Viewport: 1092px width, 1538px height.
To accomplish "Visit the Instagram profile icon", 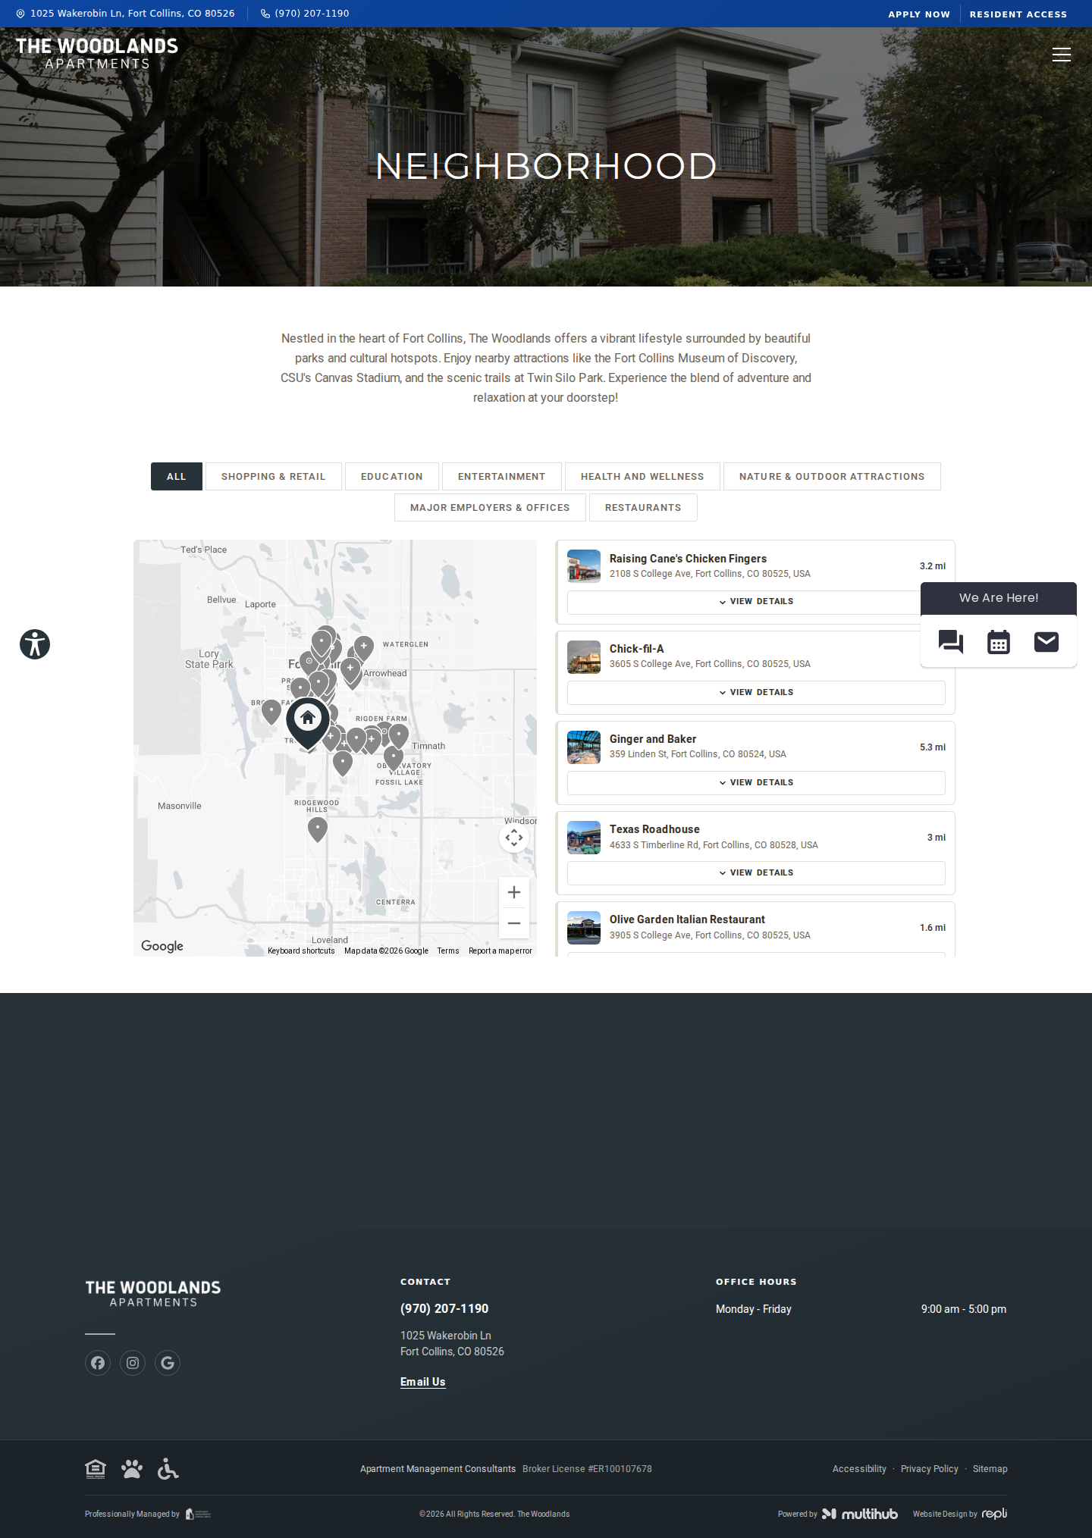I will [x=133, y=1363].
